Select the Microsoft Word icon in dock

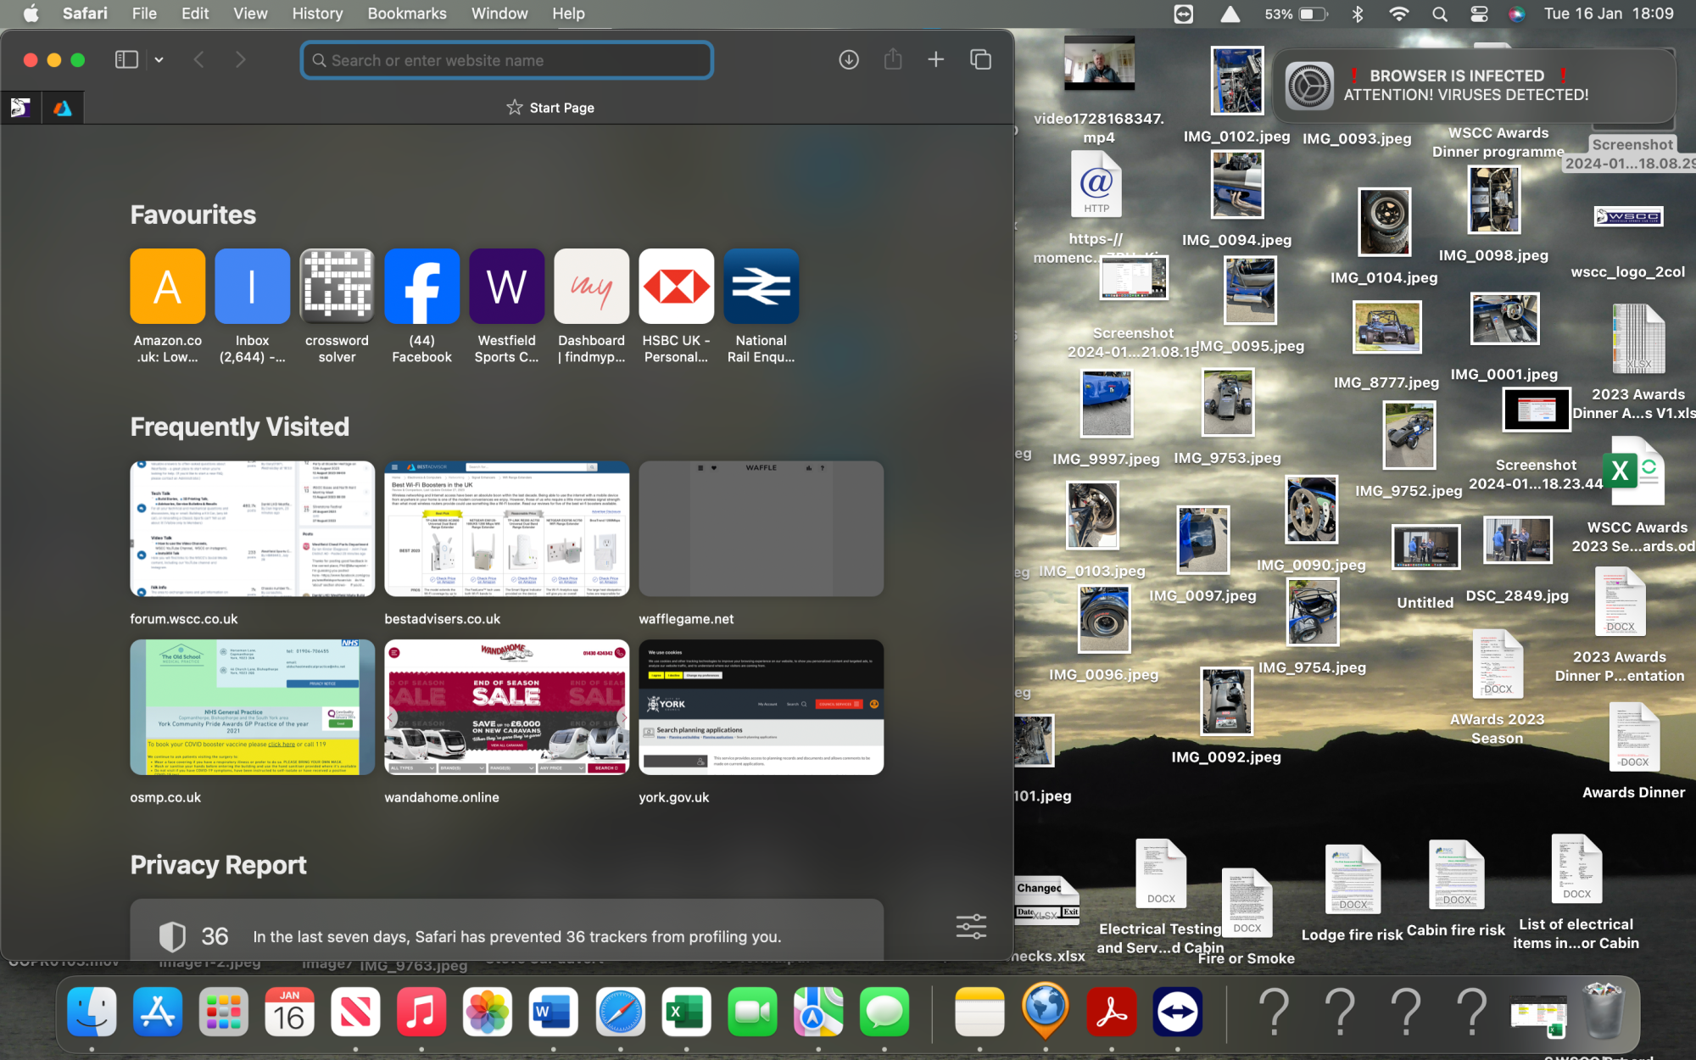click(x=552, y=1013)
